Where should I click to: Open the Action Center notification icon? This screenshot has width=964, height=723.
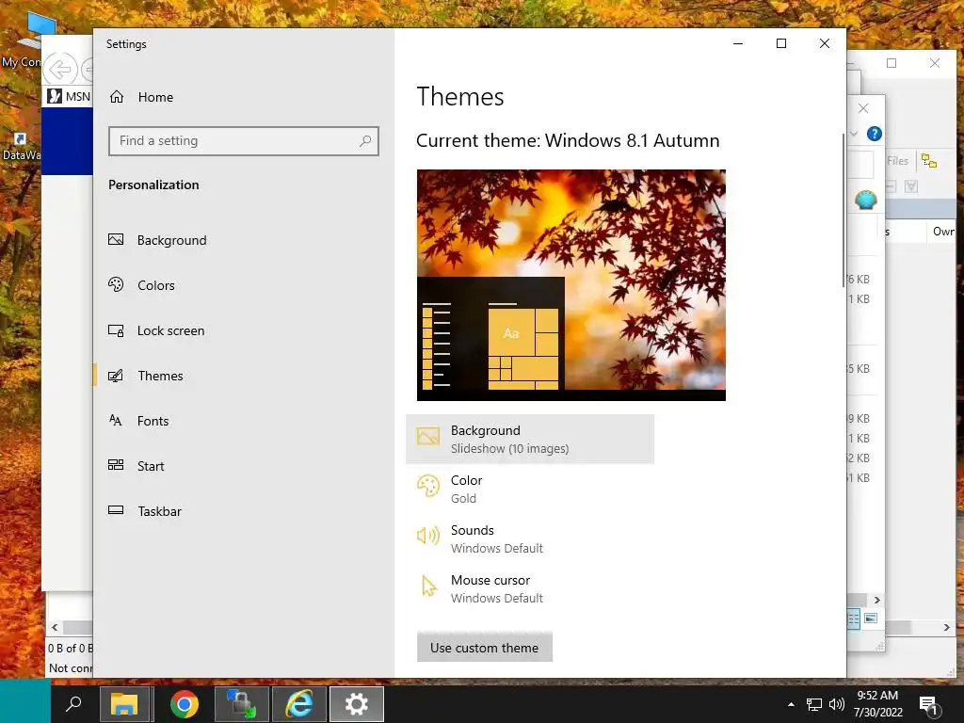click(928, 704)
